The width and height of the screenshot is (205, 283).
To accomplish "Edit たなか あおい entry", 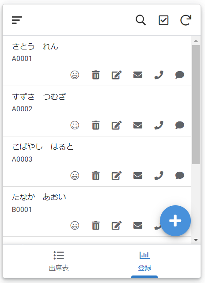I will (117, 226).
